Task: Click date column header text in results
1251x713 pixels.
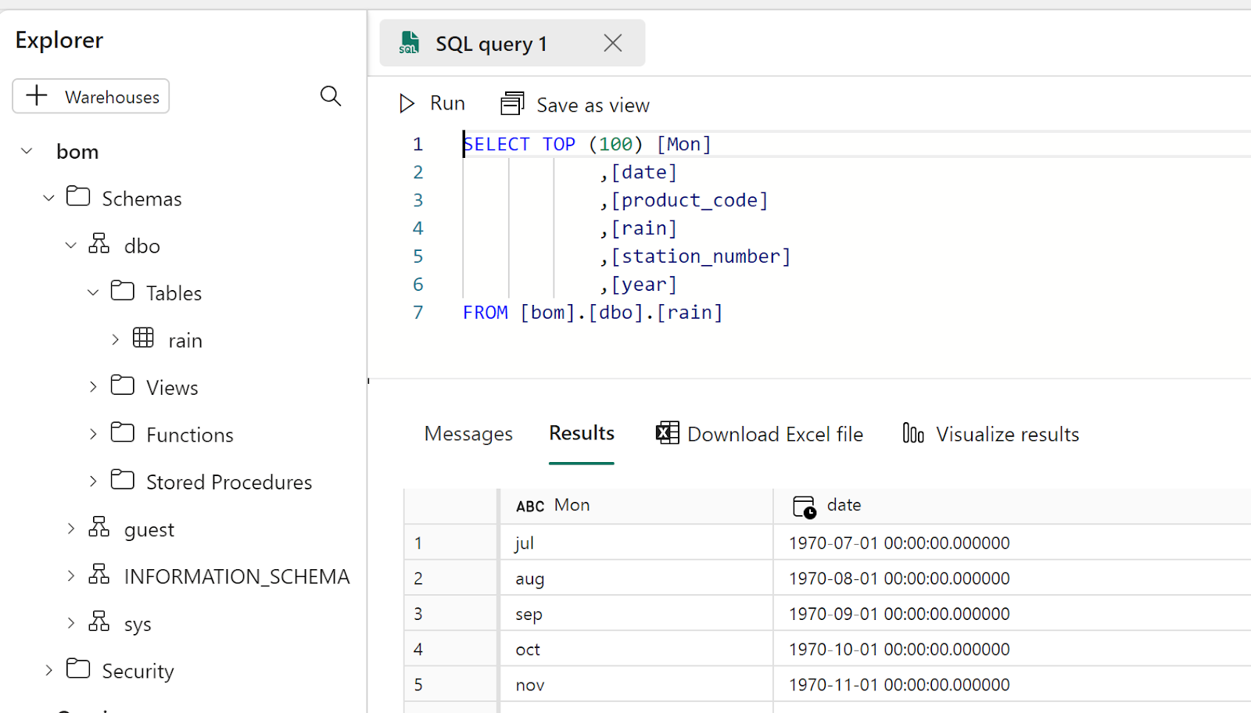Action: click(844, 505)
